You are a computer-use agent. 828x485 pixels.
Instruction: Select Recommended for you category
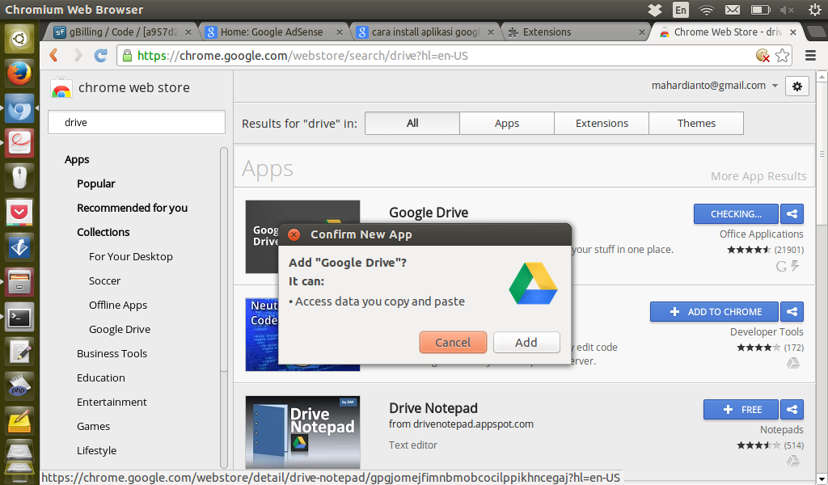point(132,208)
